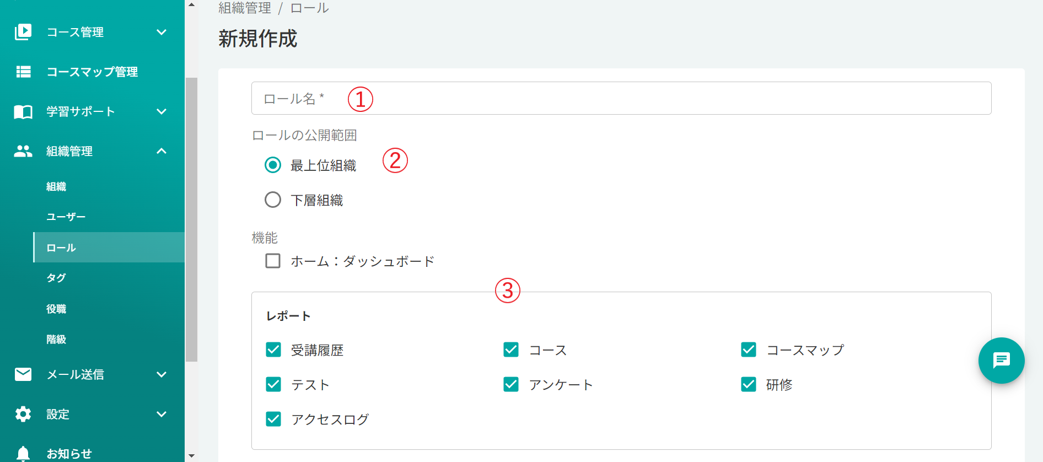Select the 下層組織 radio button

click(x=273, y=200)
